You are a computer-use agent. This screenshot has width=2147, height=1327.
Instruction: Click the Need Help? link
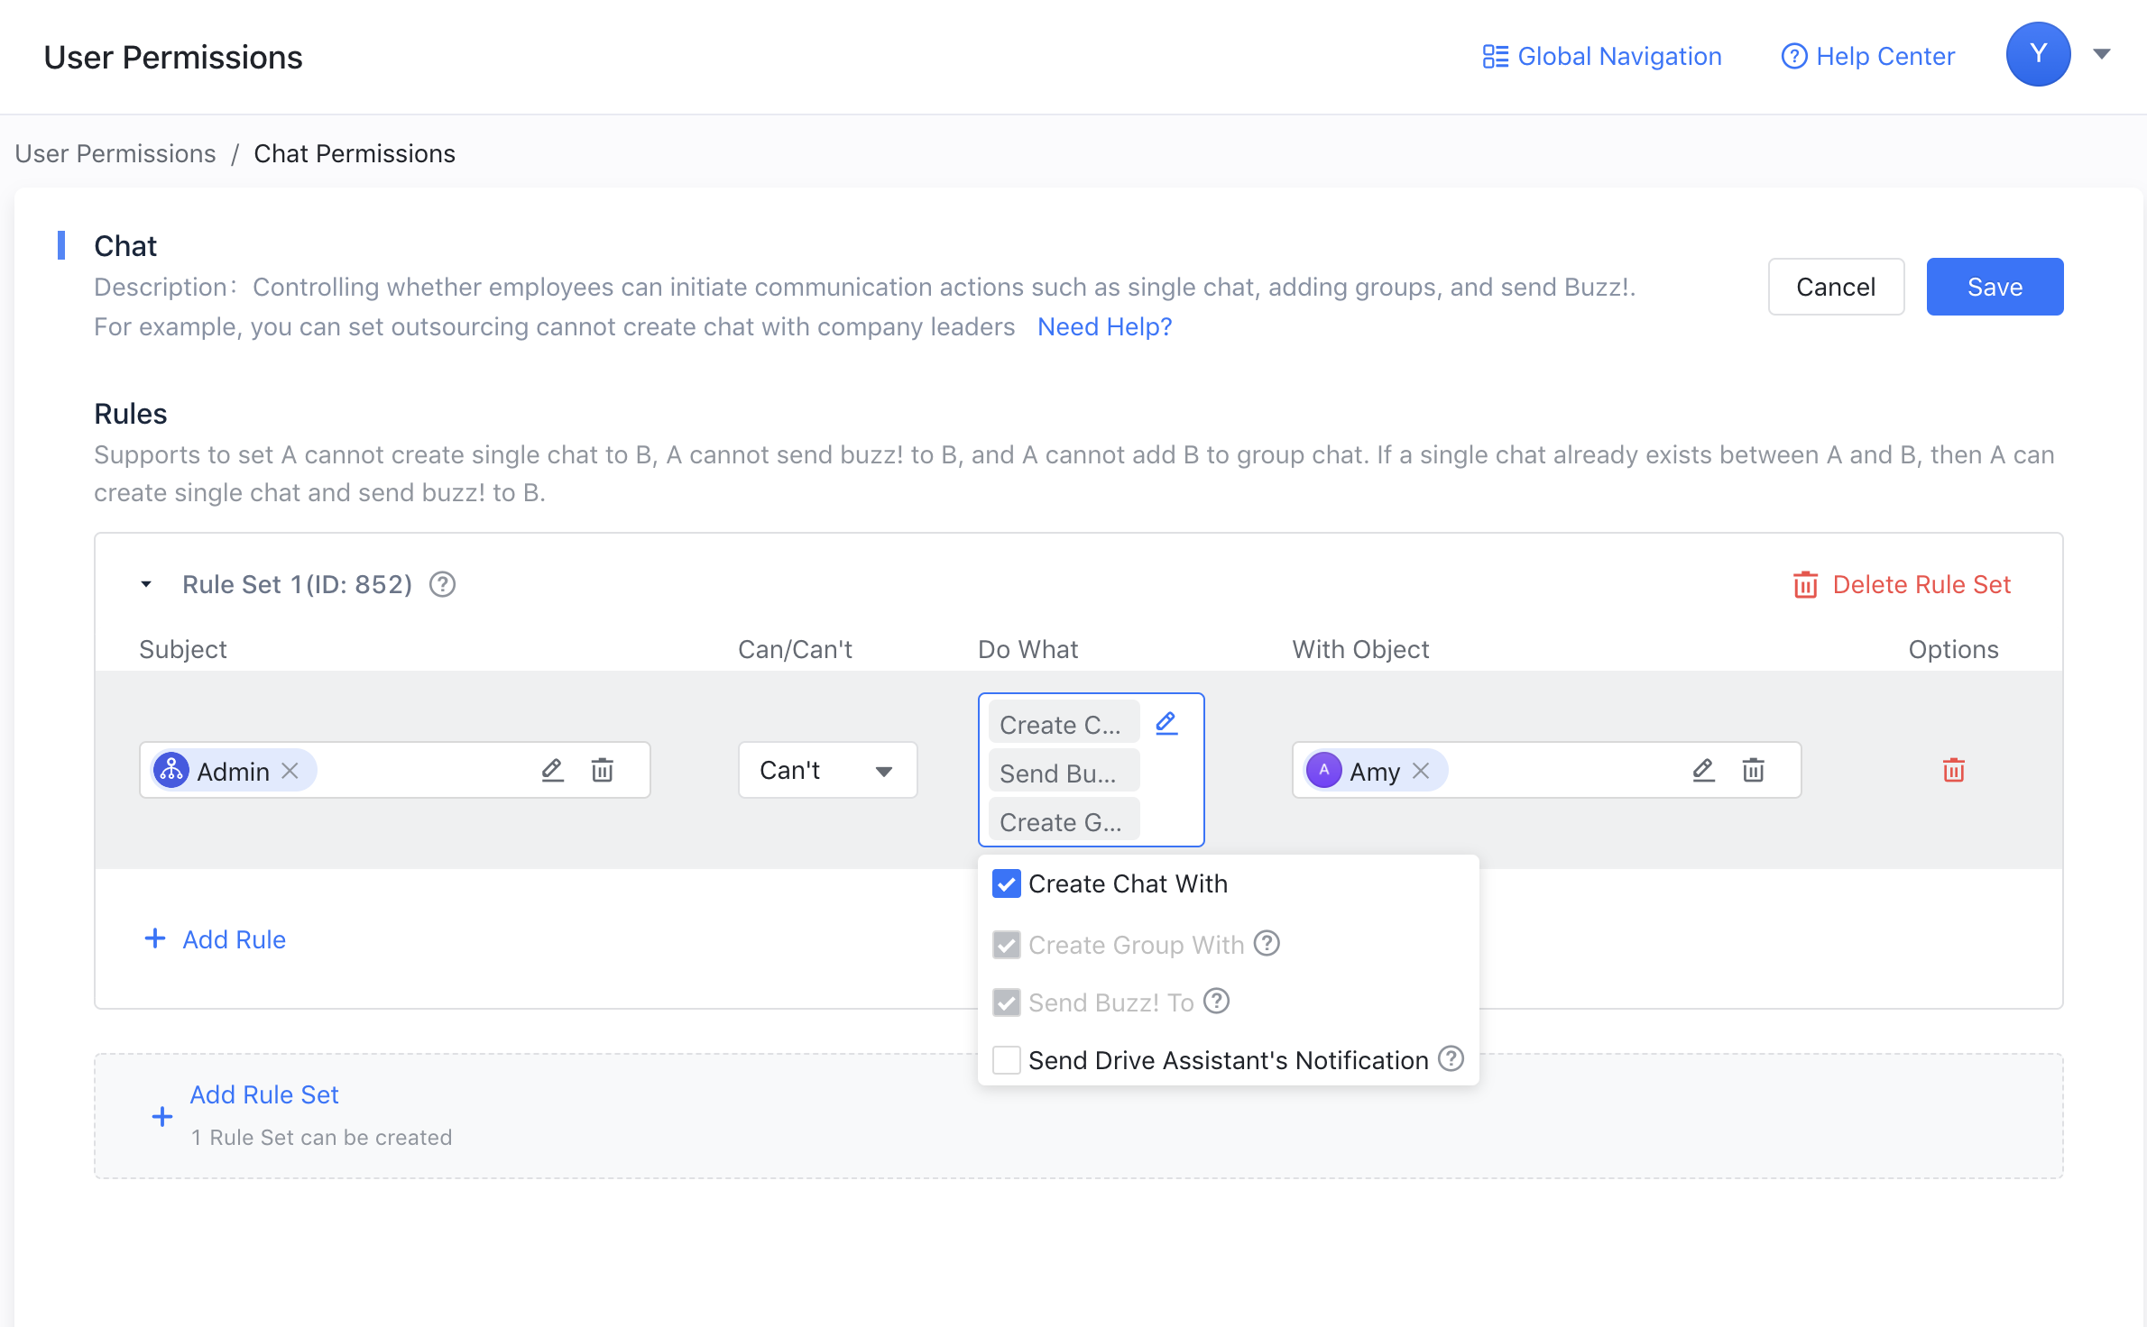click(x=1104, y=328)
